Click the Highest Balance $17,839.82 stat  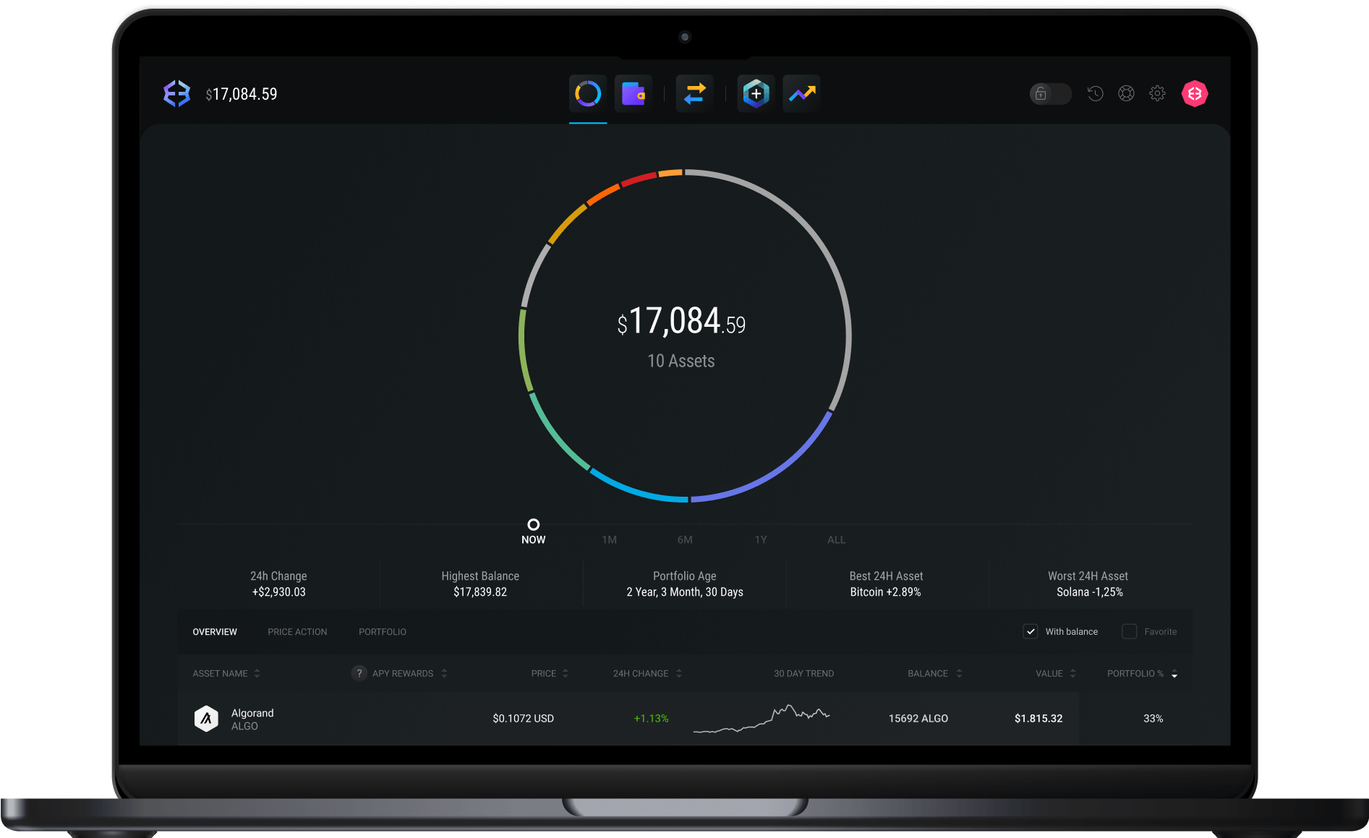pos(480,584)
